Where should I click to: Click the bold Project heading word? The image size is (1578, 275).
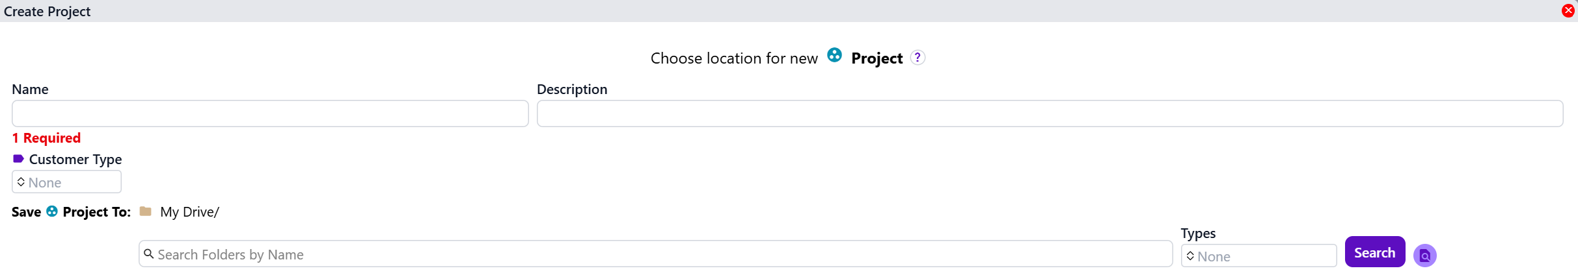click(877, 58)
